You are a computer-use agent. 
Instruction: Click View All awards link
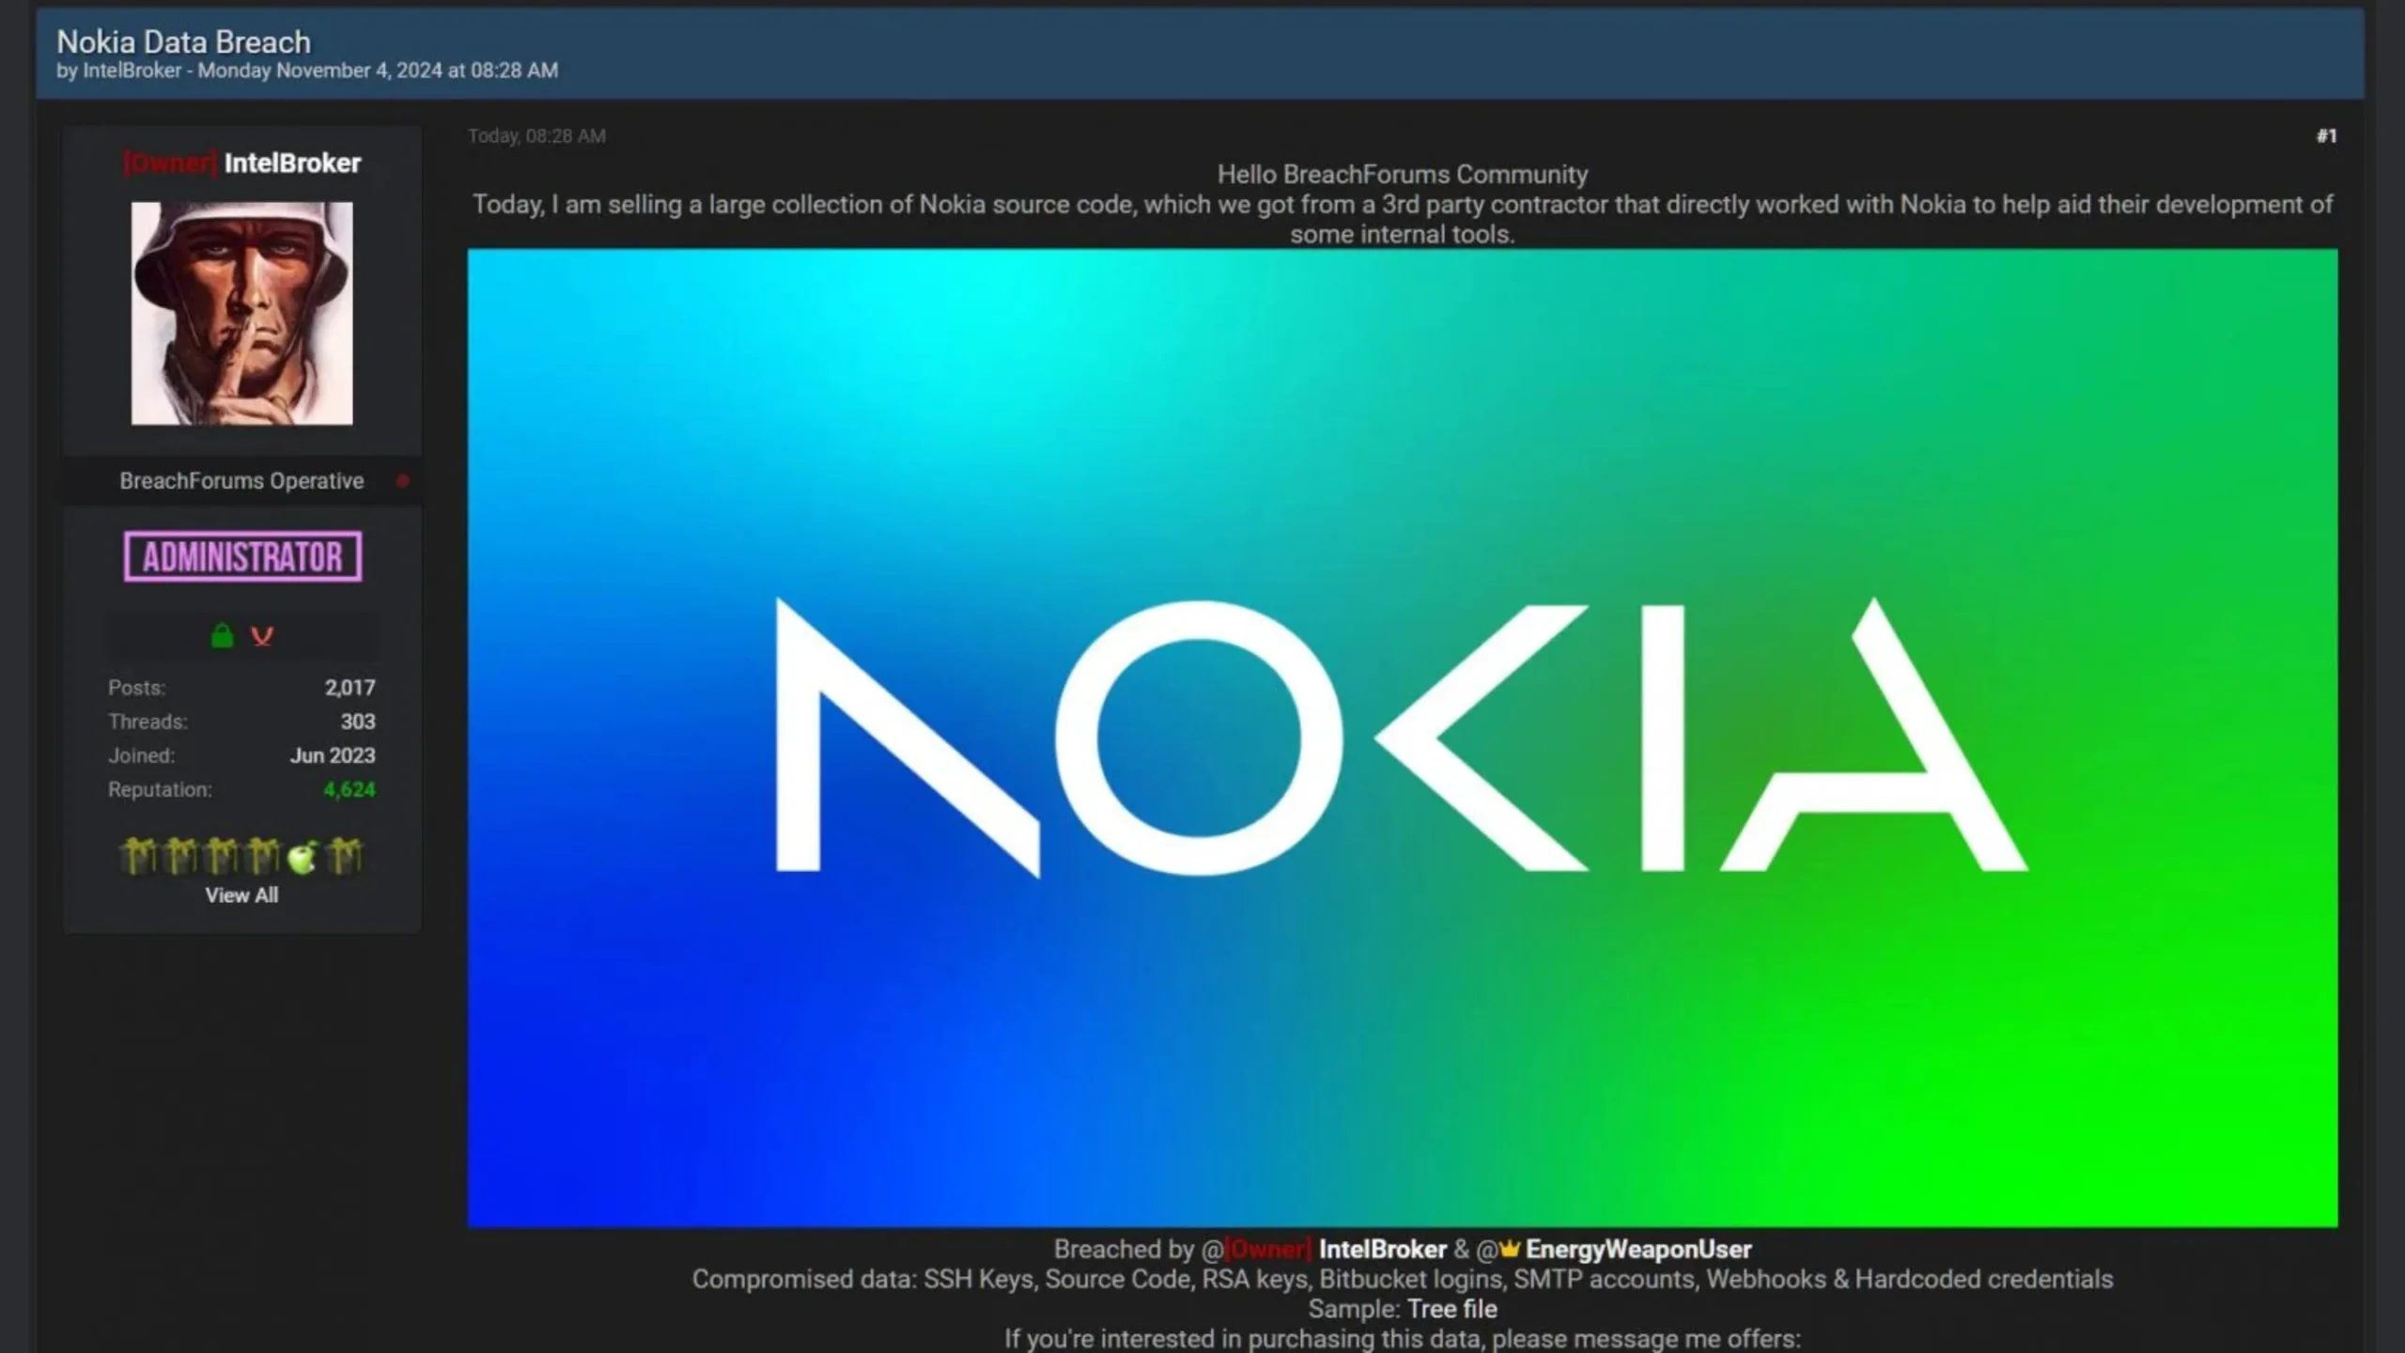click(241, 895)
